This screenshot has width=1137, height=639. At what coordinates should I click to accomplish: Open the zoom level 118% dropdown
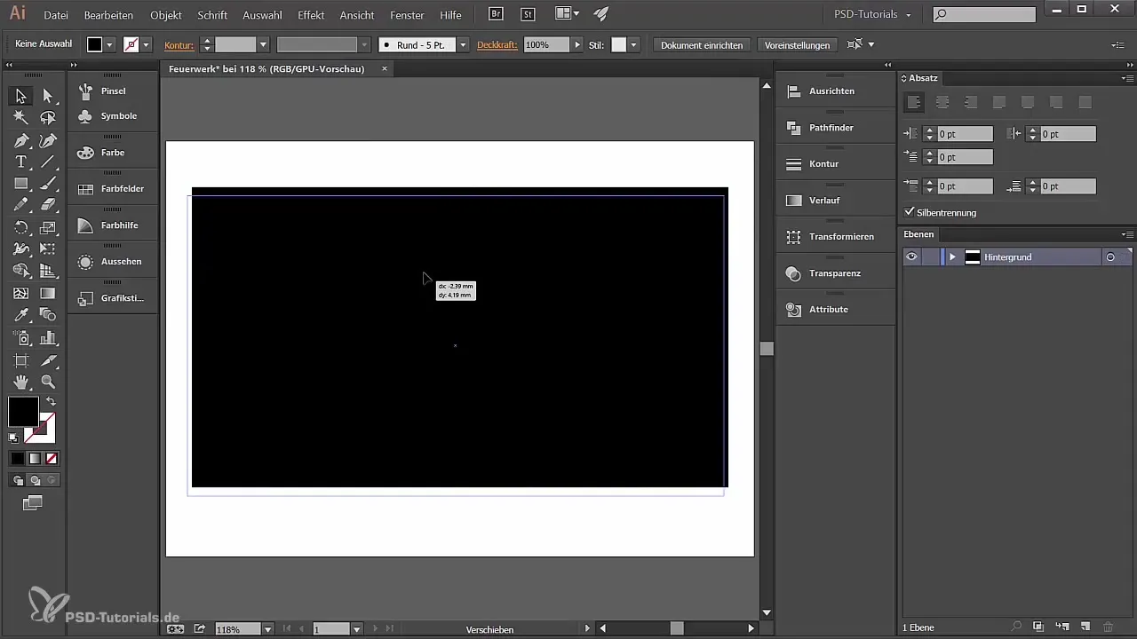point(267,628)
